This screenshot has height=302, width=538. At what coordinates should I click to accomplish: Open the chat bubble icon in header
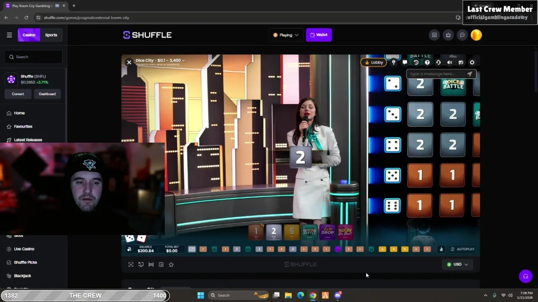pyautogui.click(x=462, y=35)
